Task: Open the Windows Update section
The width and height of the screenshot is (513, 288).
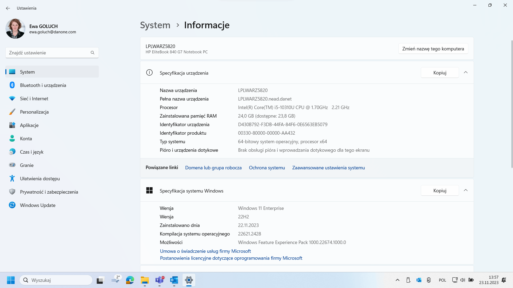Action: (38, 205)
